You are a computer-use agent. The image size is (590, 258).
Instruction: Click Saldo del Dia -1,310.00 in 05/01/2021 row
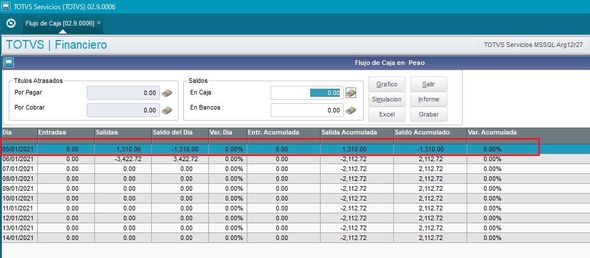185,149
